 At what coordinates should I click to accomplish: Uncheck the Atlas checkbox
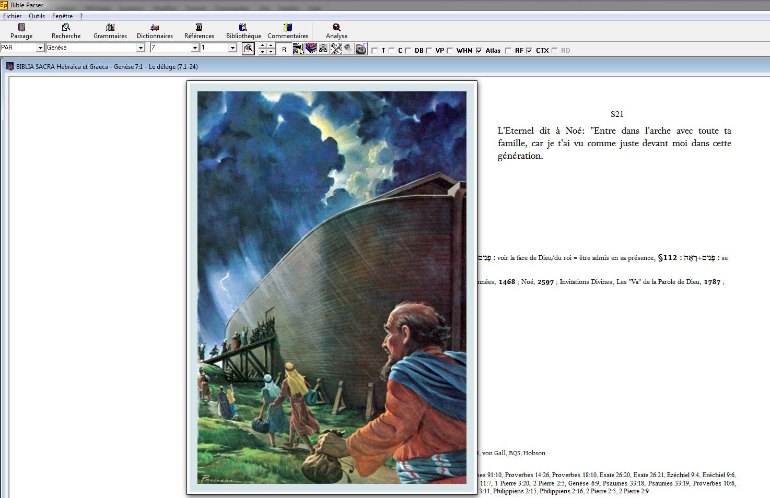(x=479, y=51)
